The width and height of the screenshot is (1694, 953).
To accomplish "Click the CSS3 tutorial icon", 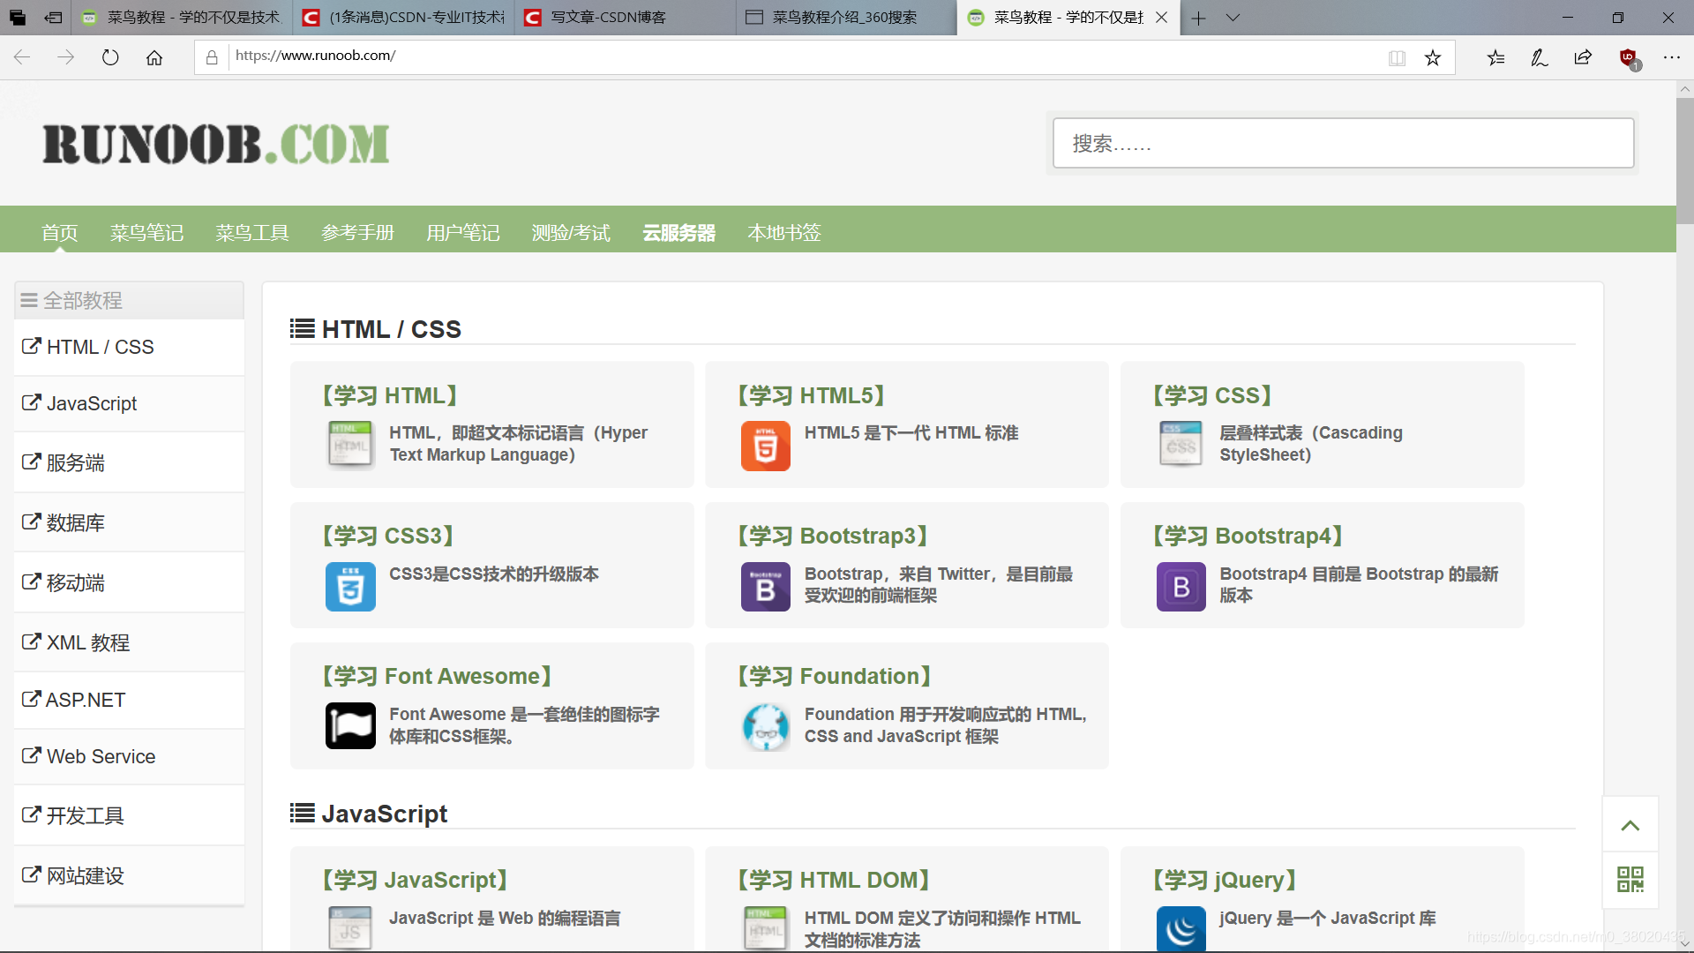I will tap(350, 586).
